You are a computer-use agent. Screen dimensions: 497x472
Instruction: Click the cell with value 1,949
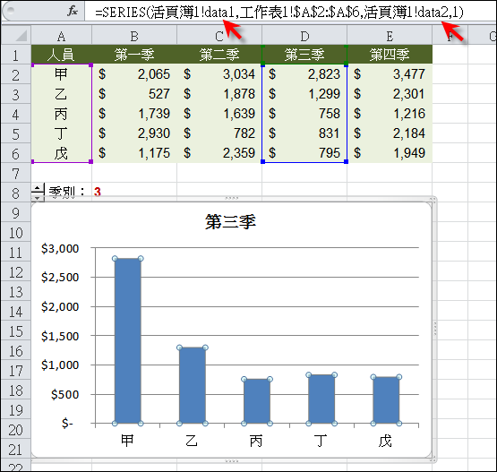pos(390,153)
